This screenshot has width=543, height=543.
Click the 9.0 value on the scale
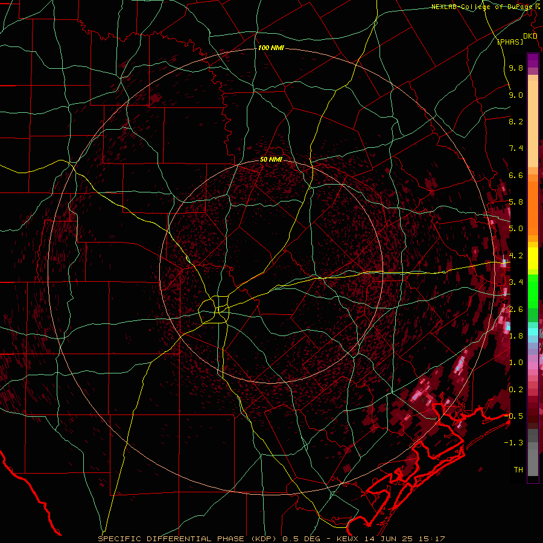click(x=516, y=95)
